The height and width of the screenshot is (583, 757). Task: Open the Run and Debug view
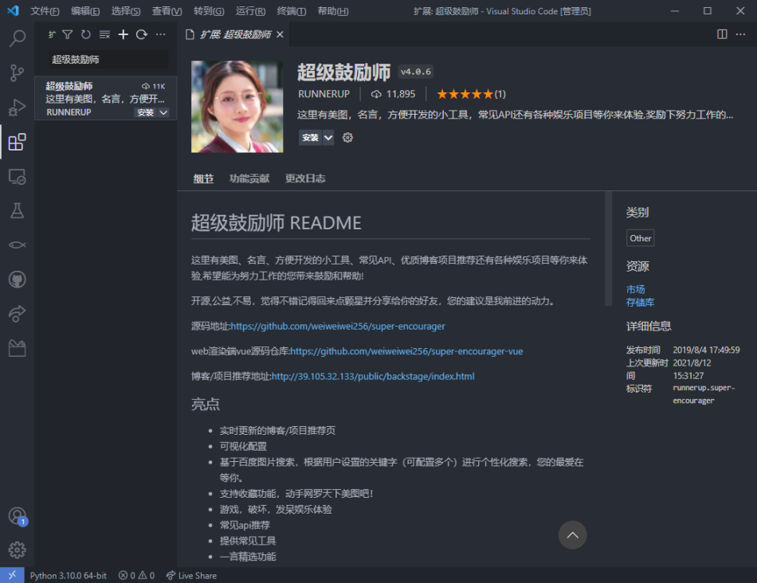17,108
